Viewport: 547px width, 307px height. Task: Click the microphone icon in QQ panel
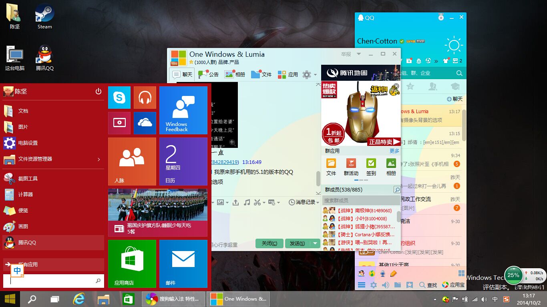coord(383,273)
